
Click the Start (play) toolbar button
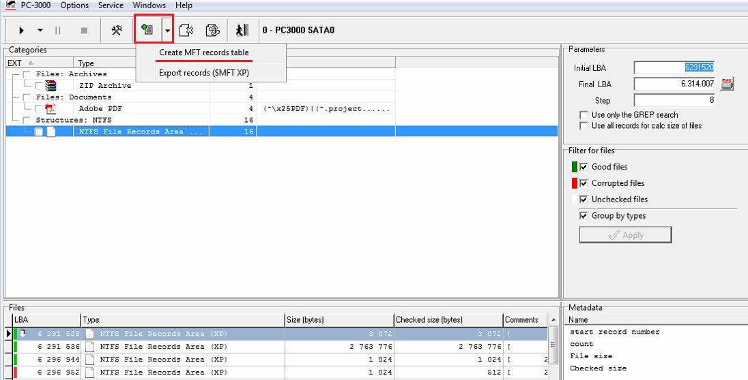coord(22,30)
